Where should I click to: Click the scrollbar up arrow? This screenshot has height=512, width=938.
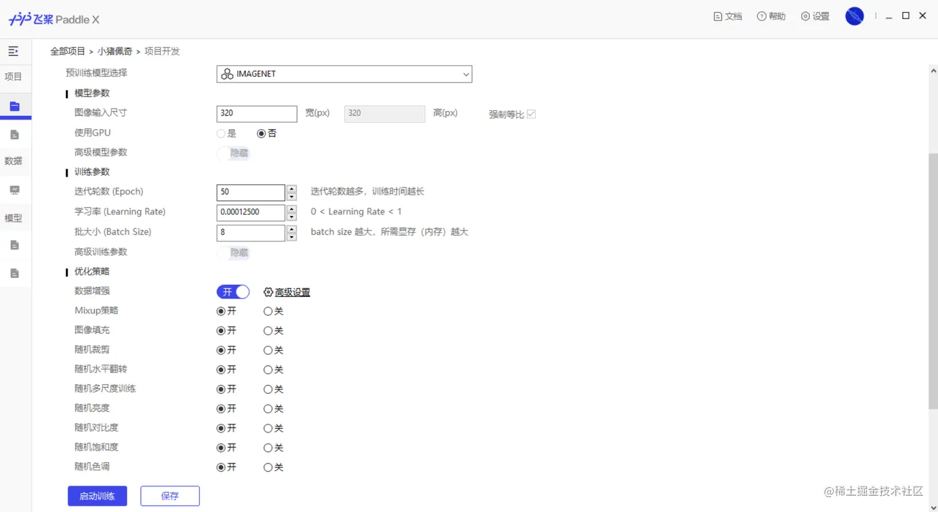click(x=933, y=71)
